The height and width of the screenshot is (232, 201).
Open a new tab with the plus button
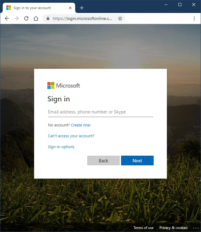pyautogui.click(x=82, y=8)
